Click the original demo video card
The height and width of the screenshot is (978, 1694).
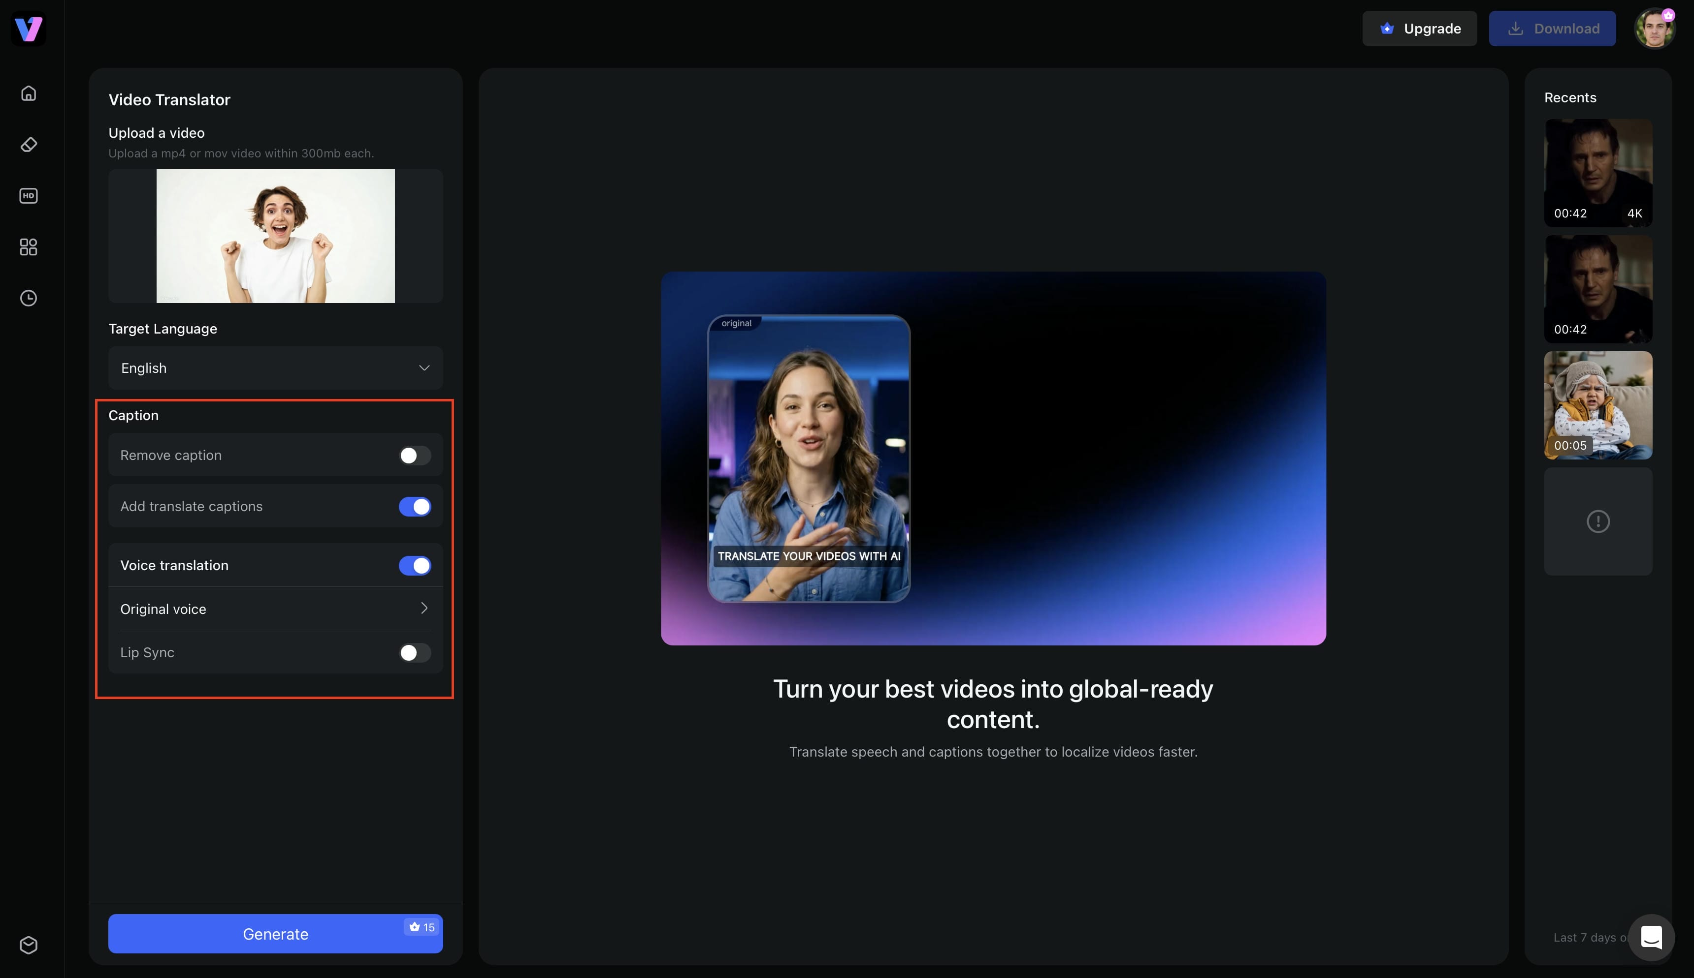[809, 459]
